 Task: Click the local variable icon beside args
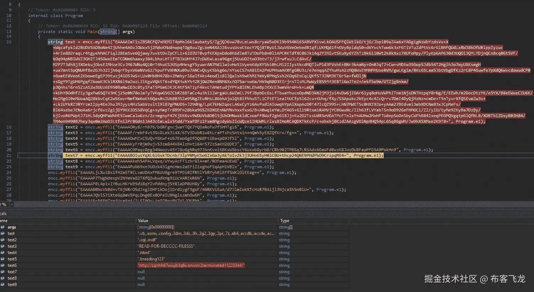2,227
